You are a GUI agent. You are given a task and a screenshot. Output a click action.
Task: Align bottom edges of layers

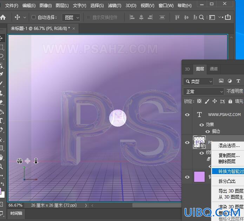[x=195, y=17]
